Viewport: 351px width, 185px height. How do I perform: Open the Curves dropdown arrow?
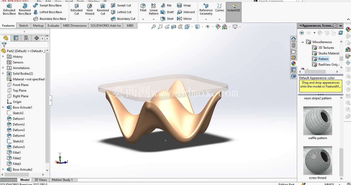click(x=219, y=19)
